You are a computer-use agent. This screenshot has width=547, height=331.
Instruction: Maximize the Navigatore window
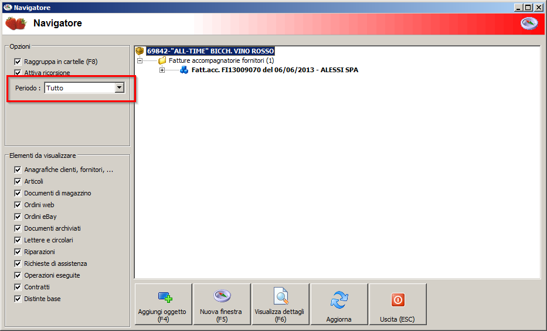click(528, 7)
